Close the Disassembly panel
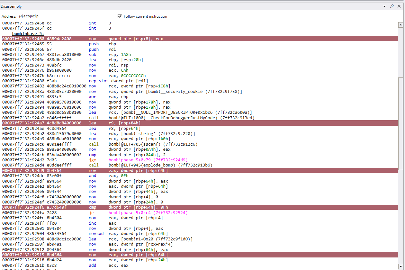The height and width of the screenshot is (270, 405). click(399, 6)
